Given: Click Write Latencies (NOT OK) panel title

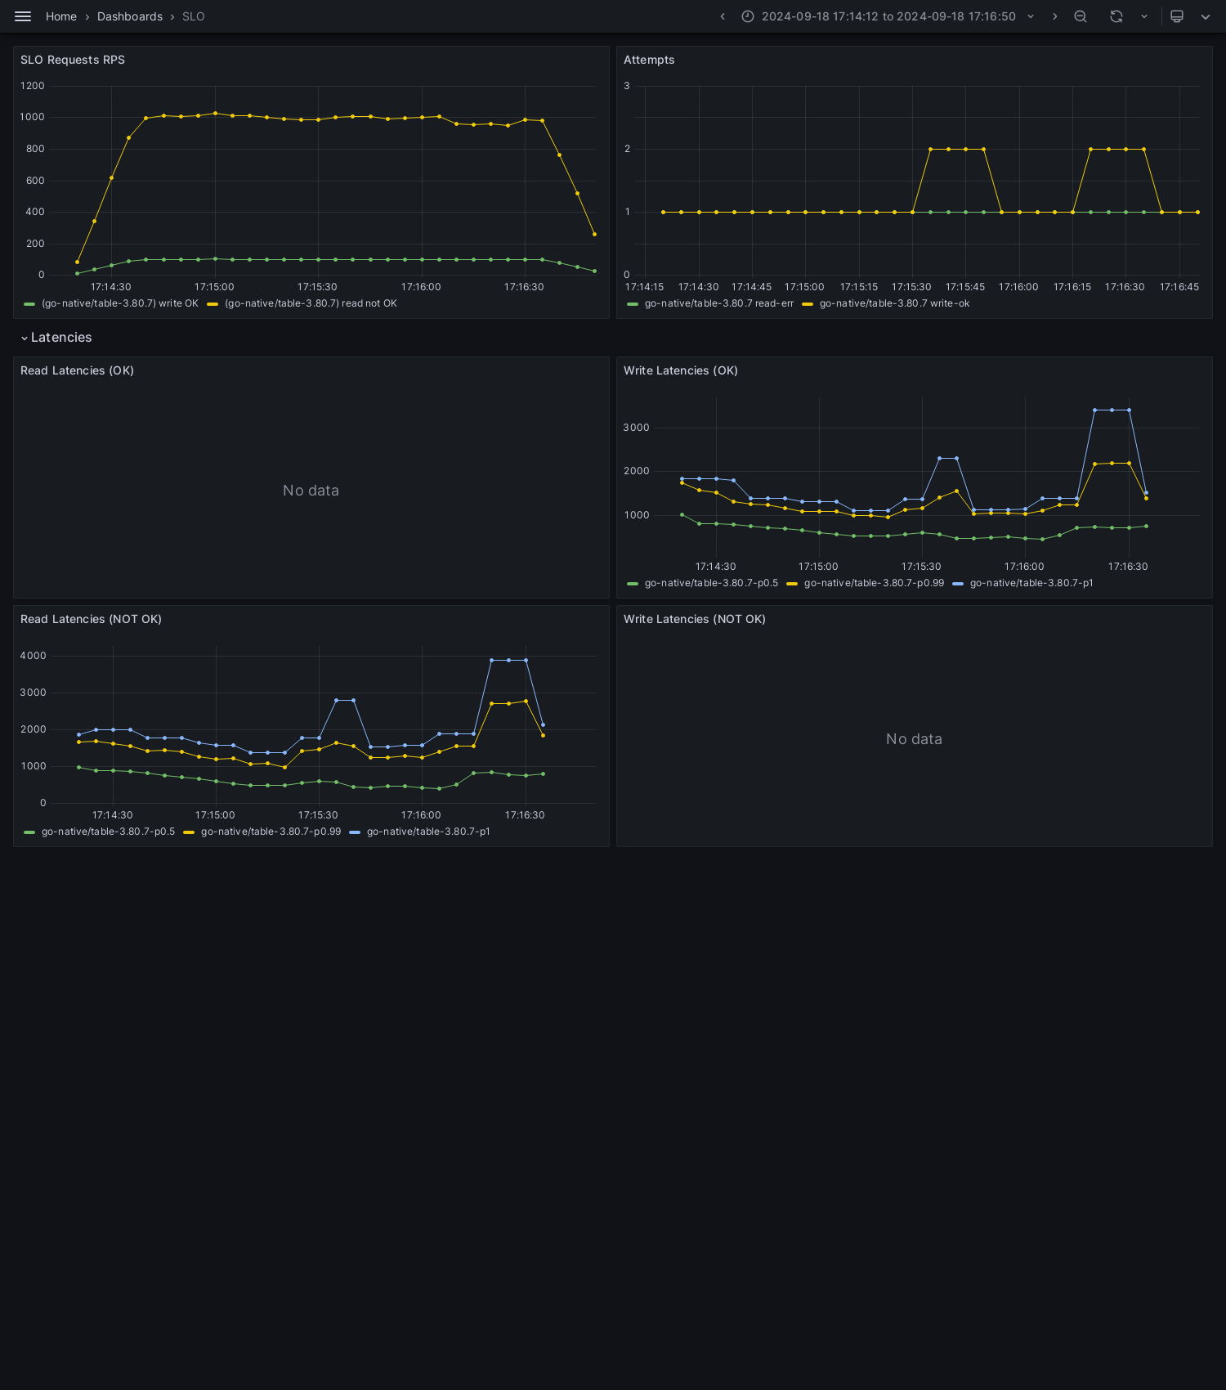Looking at the screenshot, I should [695, 619].
